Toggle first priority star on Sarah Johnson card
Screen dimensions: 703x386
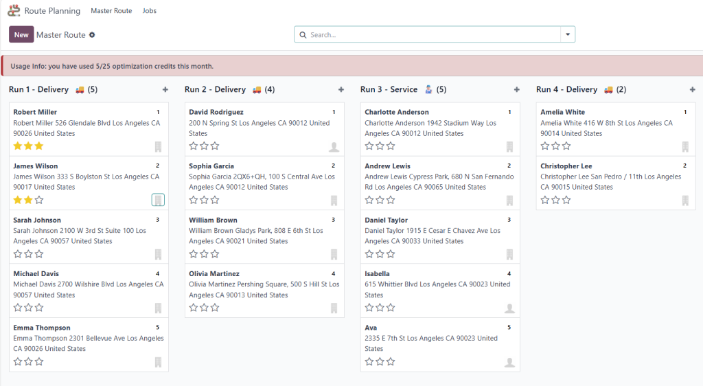18,254
